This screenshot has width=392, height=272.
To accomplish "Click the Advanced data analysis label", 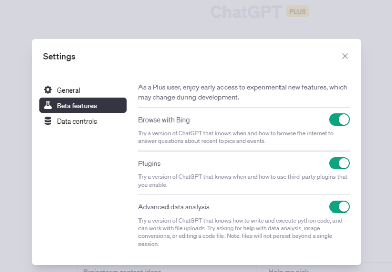I will coord(174,207).
